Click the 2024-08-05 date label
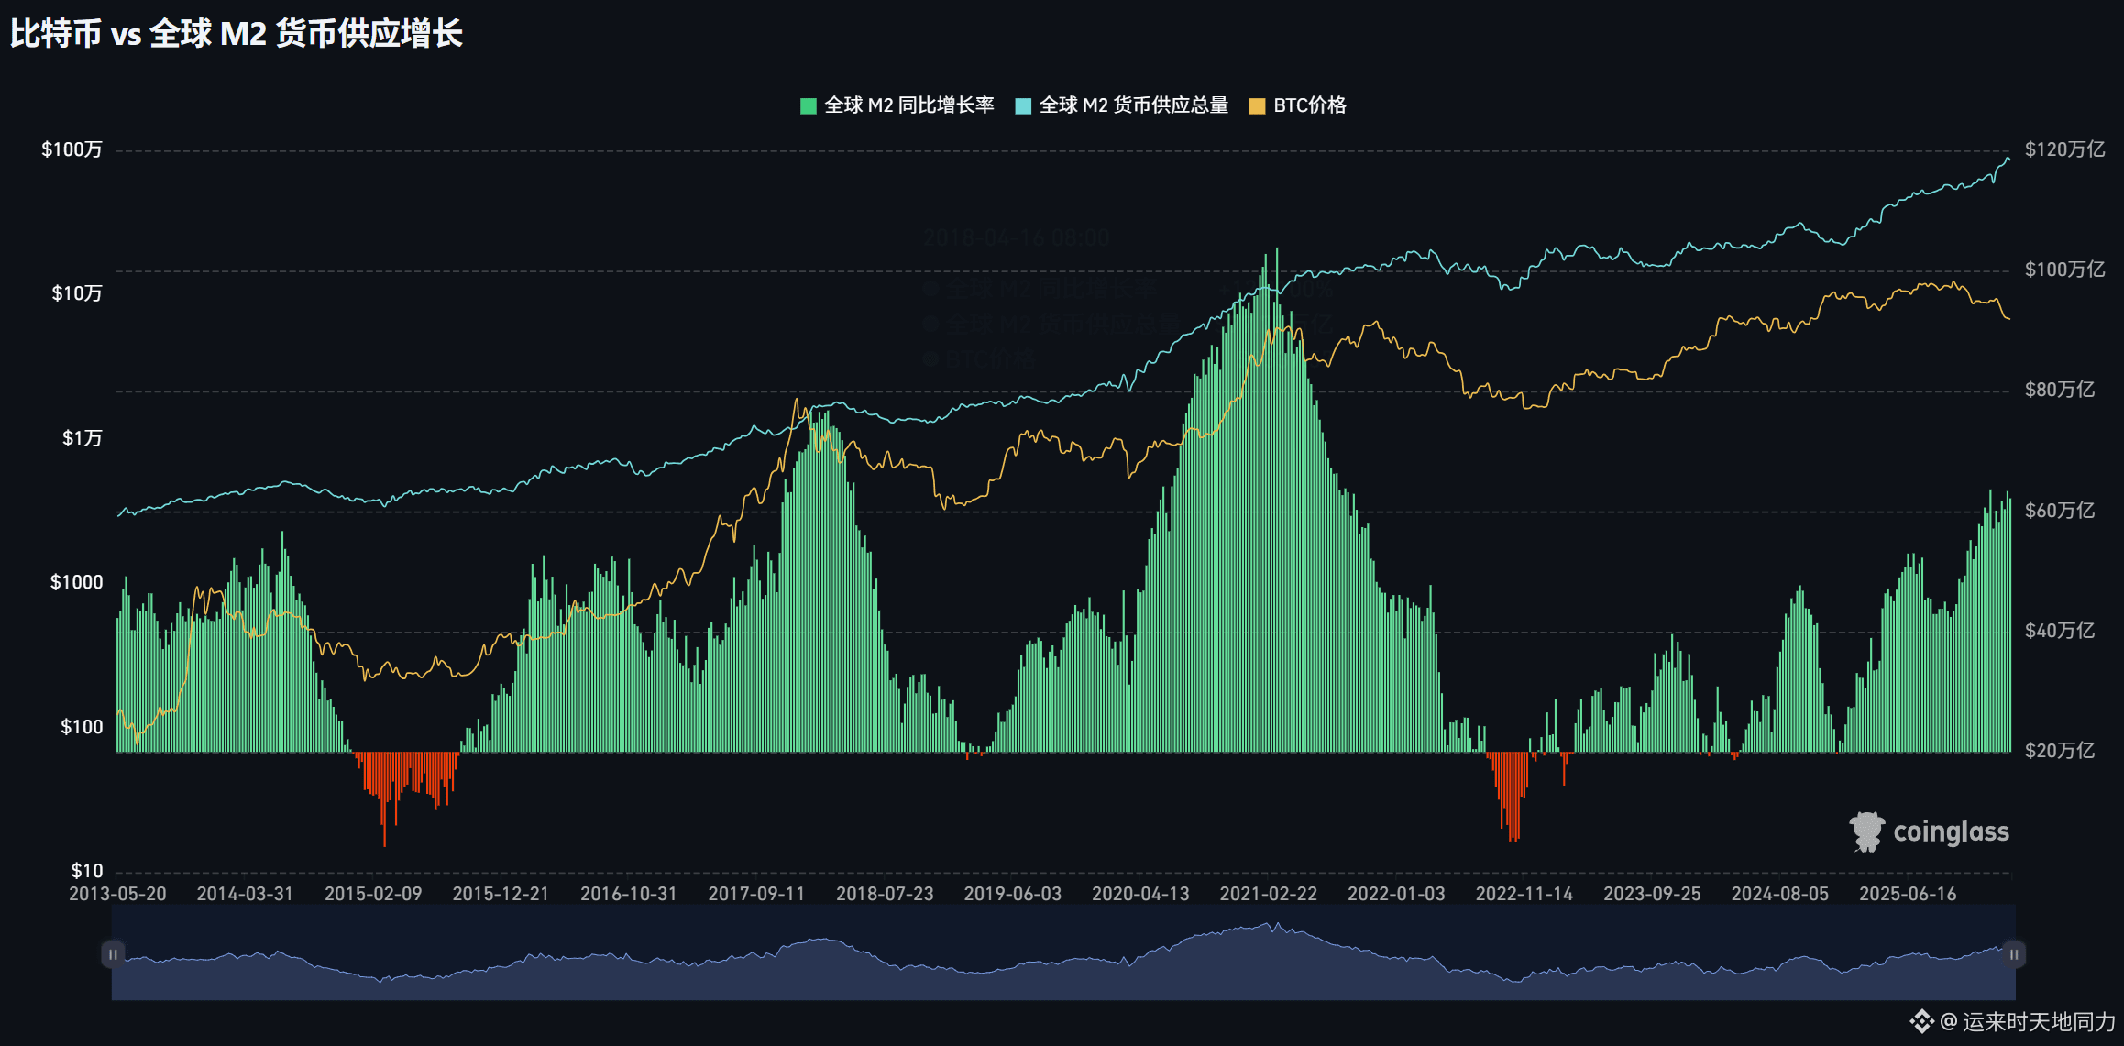This screenshot has width=2124, height=1046. click(1779, 894)
